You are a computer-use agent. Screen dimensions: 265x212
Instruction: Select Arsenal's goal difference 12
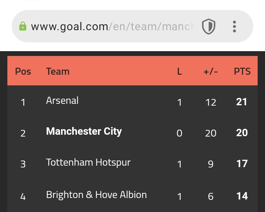point(211,102)
